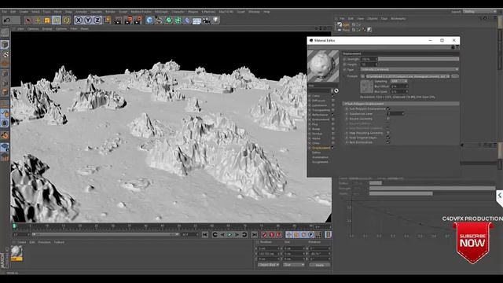Select Texture mode in left palette
The height and width of the screenshot is (283, 503).
click(5, 54)
